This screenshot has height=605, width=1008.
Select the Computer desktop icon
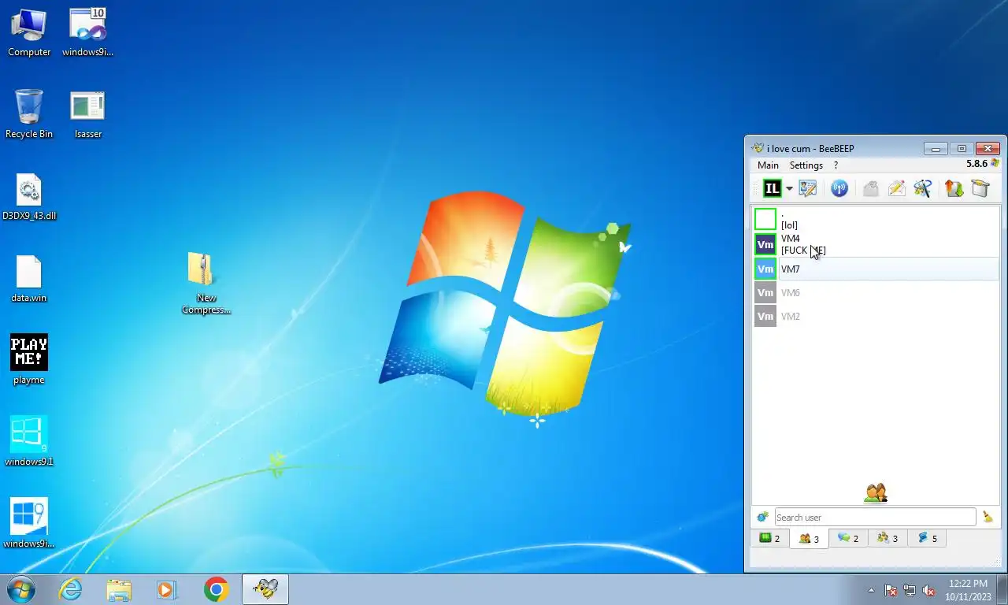point(29,33)
